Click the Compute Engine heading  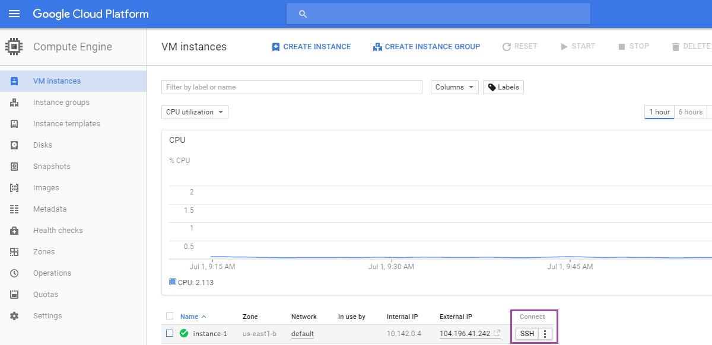(72, 47)
